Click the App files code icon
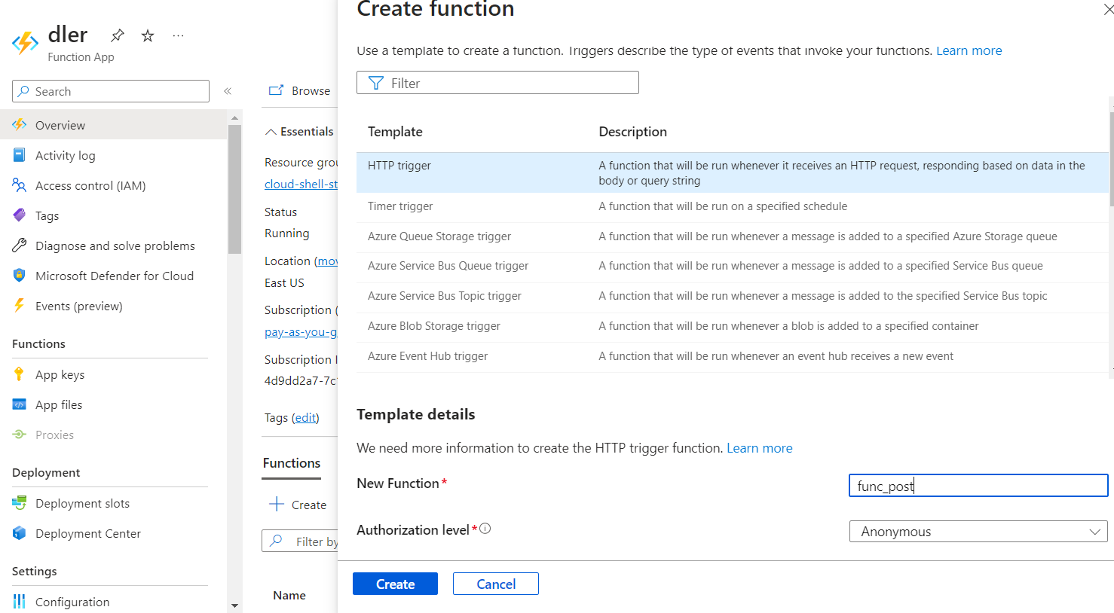Viewport: 1114px width, 613px height. (20, 404)
